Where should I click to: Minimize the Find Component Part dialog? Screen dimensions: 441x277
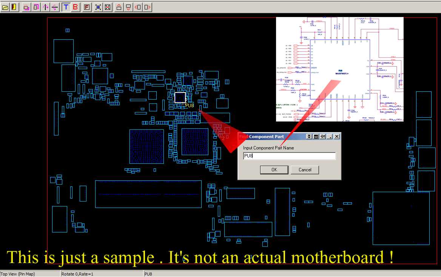pos(330,136)
